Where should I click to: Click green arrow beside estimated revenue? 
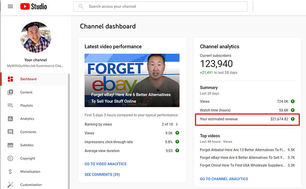pos(293,119)
